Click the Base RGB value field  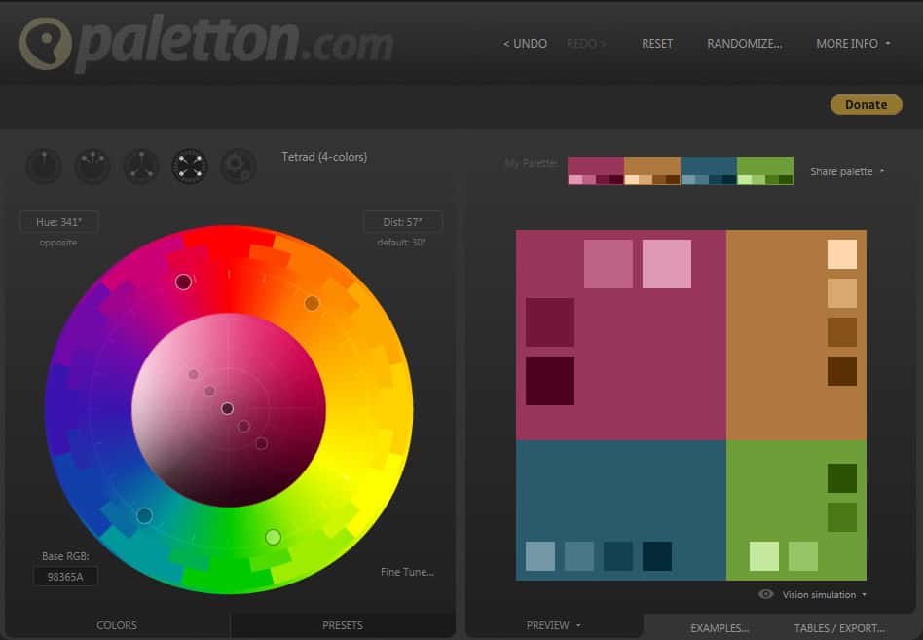(66, 576)
